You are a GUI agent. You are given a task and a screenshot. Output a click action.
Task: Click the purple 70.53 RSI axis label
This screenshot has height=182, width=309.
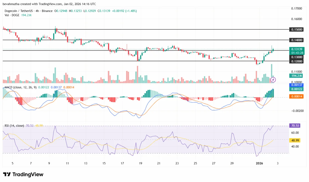click(x=296, y=125)
